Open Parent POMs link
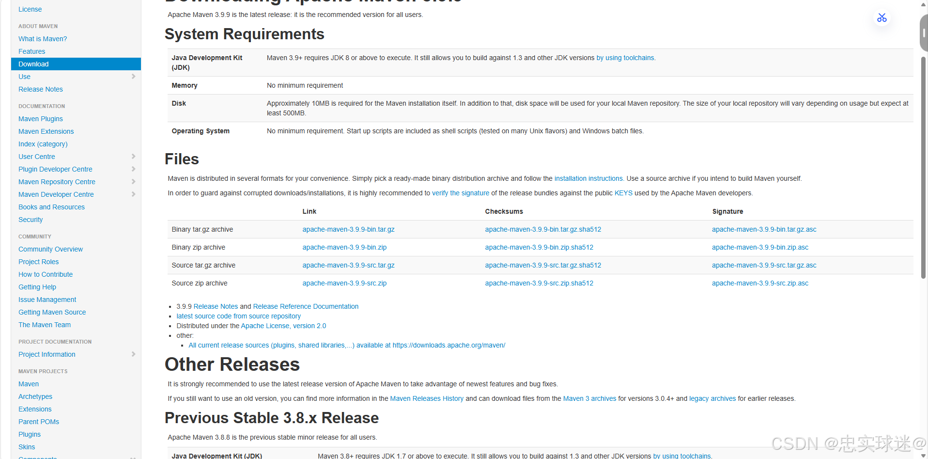The height and width of the screenshot is (459, 928). (x=39, y=422)
